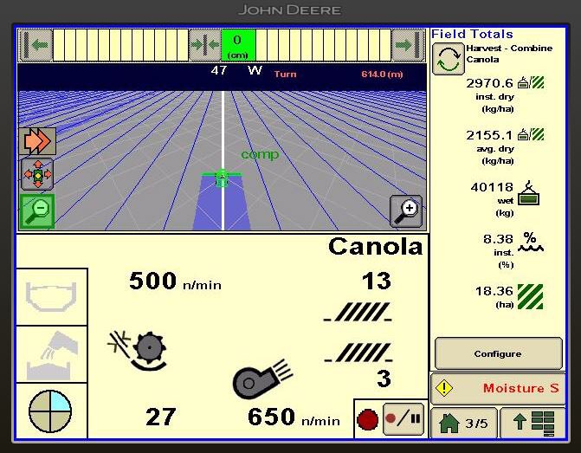Select the sieve opening value 3
The width and height of the screenshot is (581, 453).
[x=384, y=379]
